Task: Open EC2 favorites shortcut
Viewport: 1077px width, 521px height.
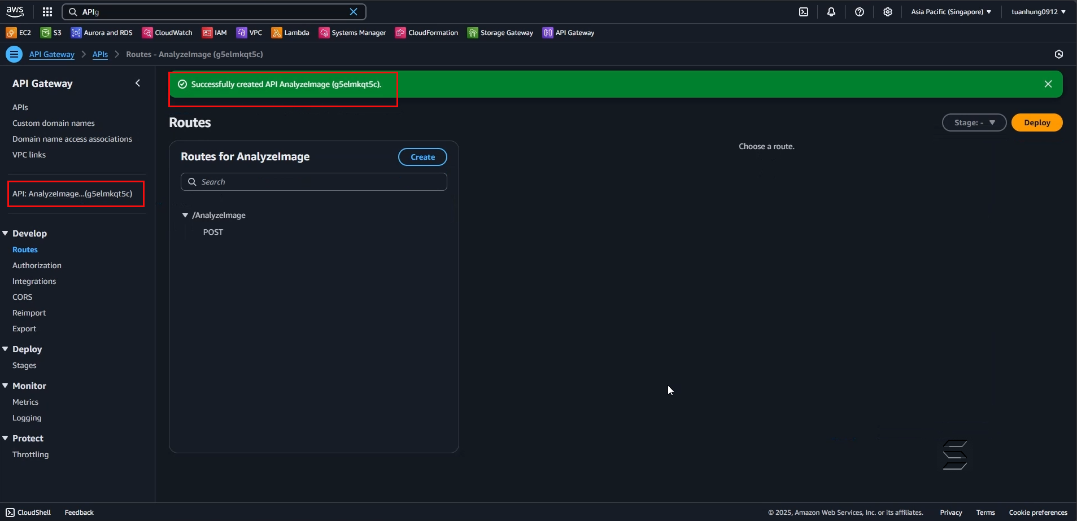Action: point(19,33)
